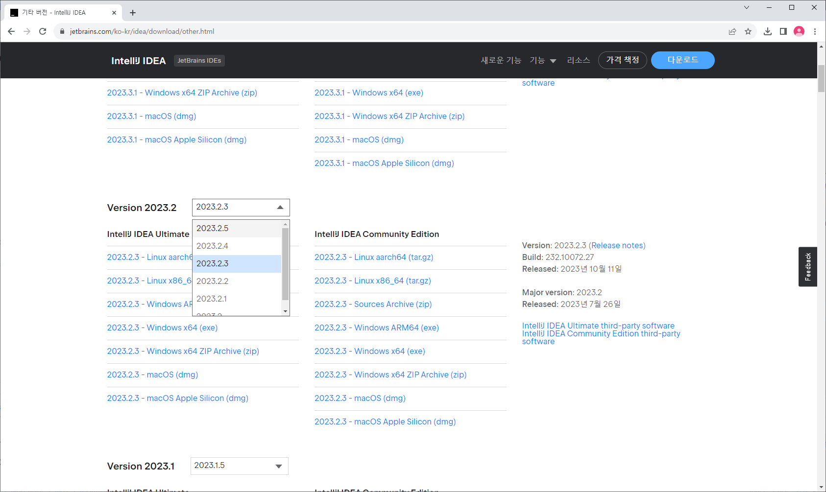Click the browser forward arrow
Viewport: 826px width, 492px height.
pos(27,31)
